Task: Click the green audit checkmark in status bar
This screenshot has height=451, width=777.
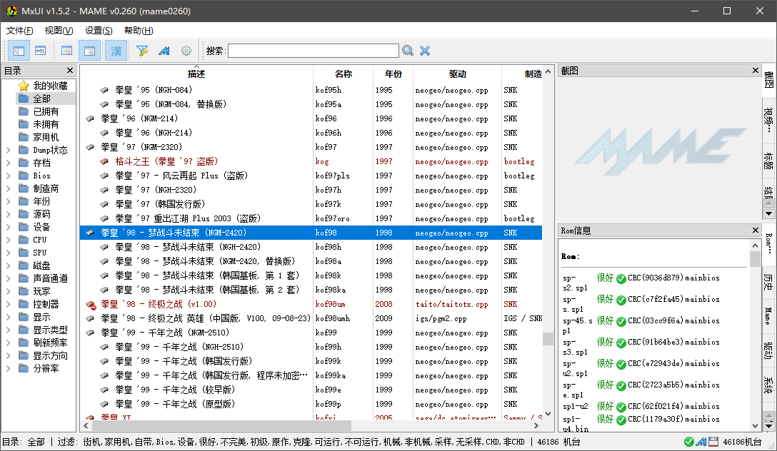Action: click(x=688, y=442)
